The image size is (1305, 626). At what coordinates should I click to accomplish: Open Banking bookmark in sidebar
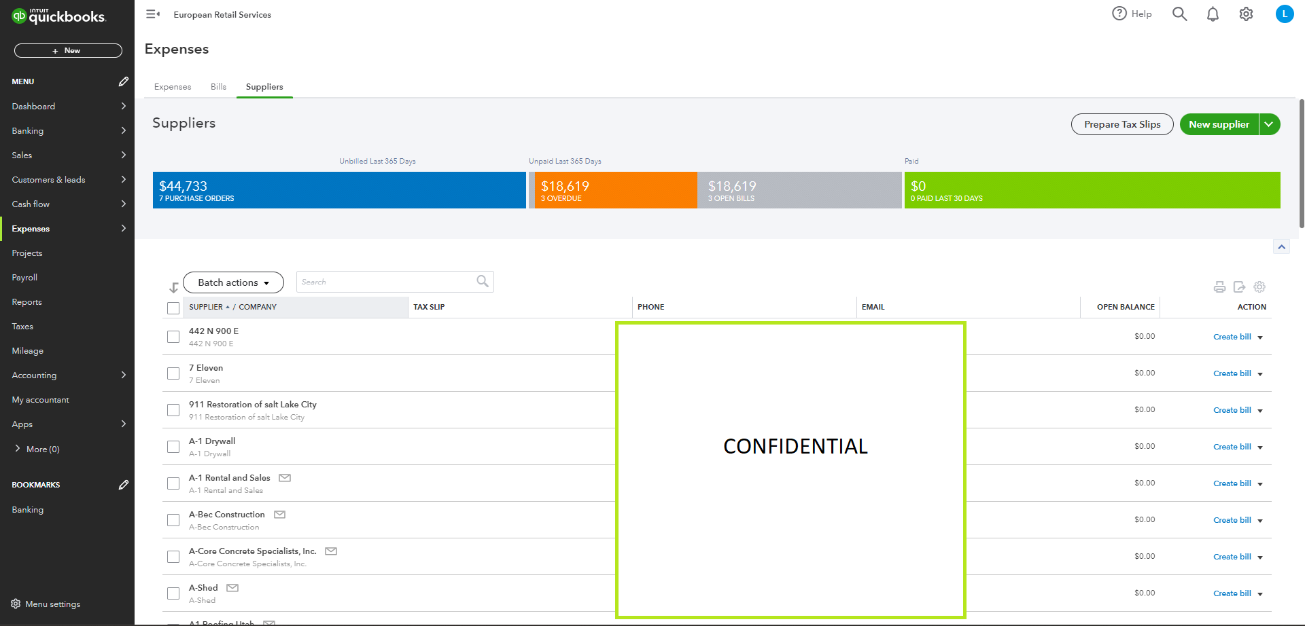point(27,510)
